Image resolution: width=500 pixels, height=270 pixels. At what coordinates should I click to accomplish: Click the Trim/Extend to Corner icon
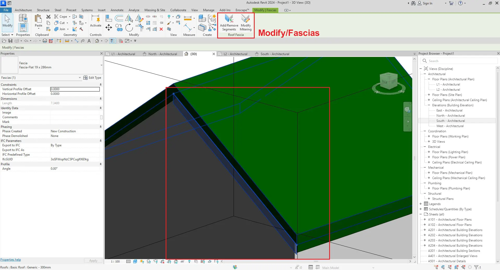pyautogui.click(x=140, y=27)
